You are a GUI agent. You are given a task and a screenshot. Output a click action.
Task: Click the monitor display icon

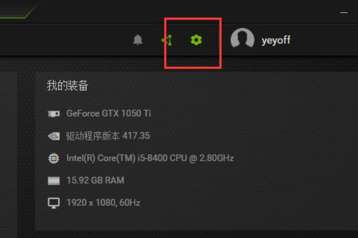click(54, 203)
